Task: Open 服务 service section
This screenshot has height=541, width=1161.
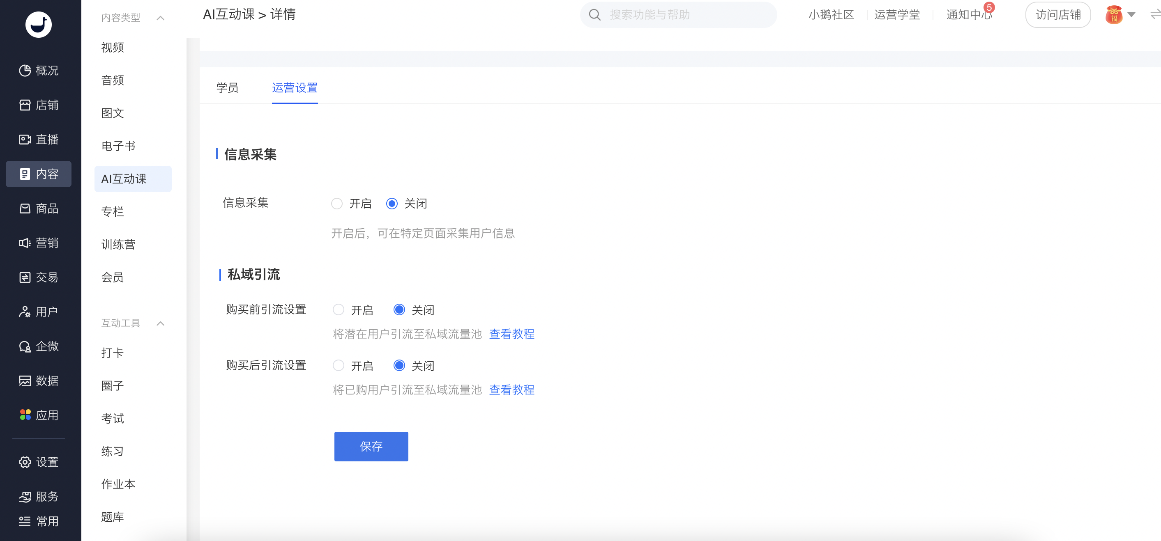Action: [x=39, y=496]
